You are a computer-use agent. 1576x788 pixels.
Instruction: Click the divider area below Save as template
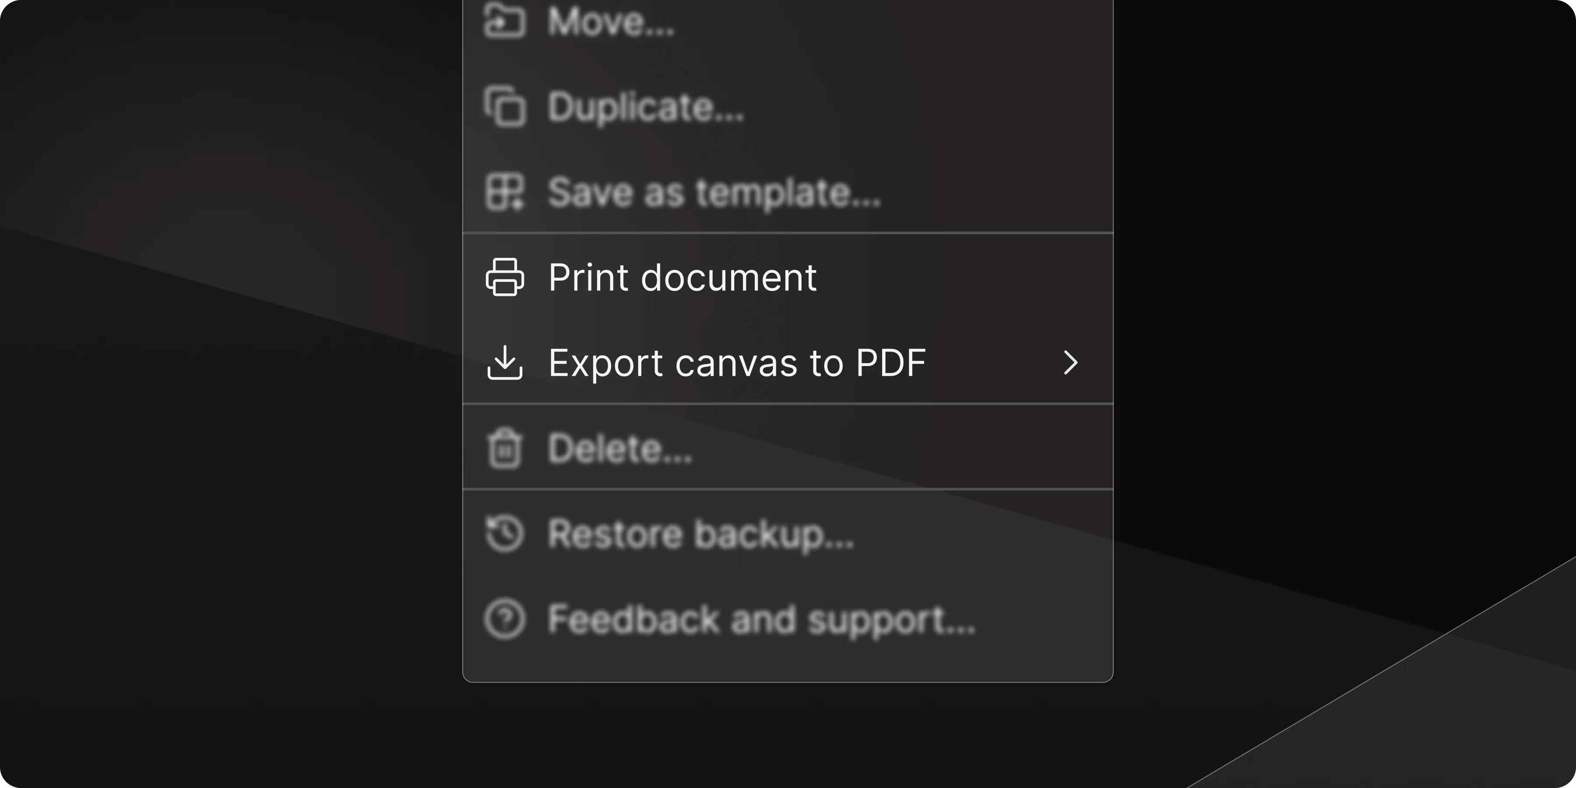click(788, 231)
